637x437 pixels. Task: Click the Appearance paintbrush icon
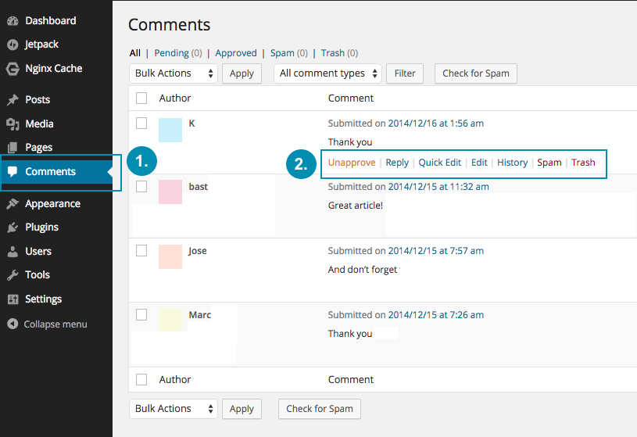coord(13,204)
